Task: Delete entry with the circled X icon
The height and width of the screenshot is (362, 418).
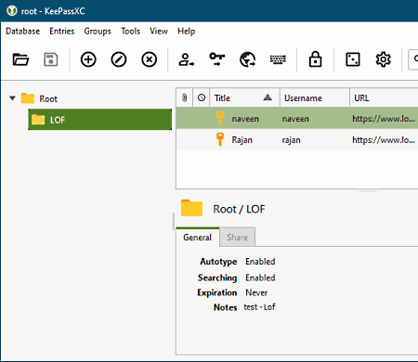Action: (x=149, y=59)
